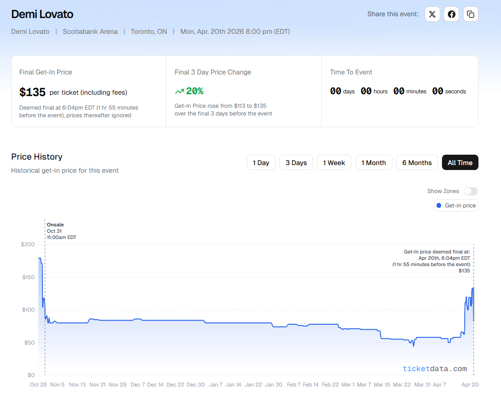This screenshot has width=501, height=414.
Task: Click the Mar 15 x-axis label
Action: point(382,385)
